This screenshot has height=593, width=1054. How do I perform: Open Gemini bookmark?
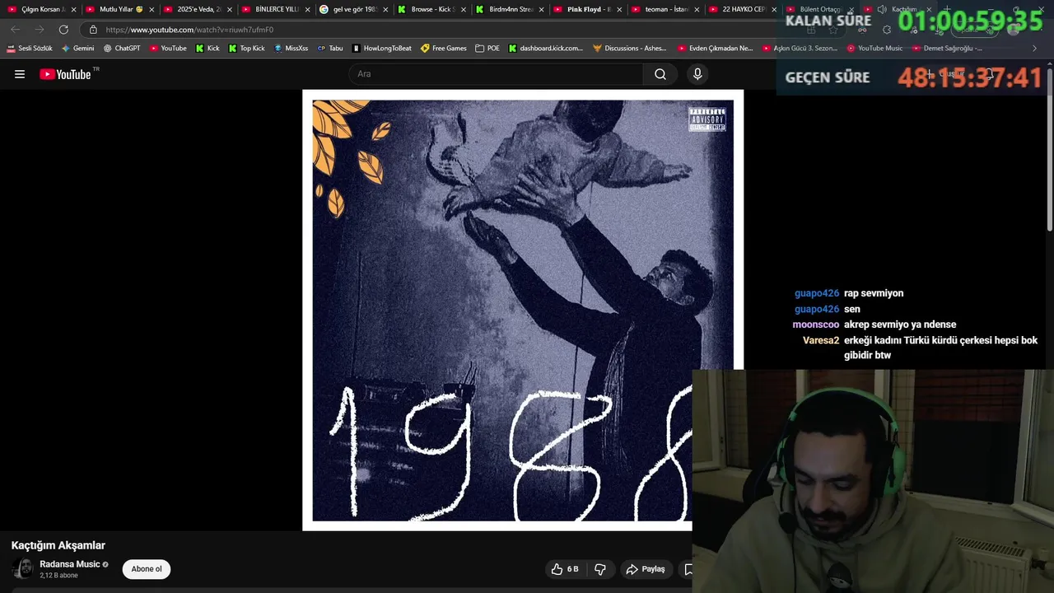(x=77, y=49)
